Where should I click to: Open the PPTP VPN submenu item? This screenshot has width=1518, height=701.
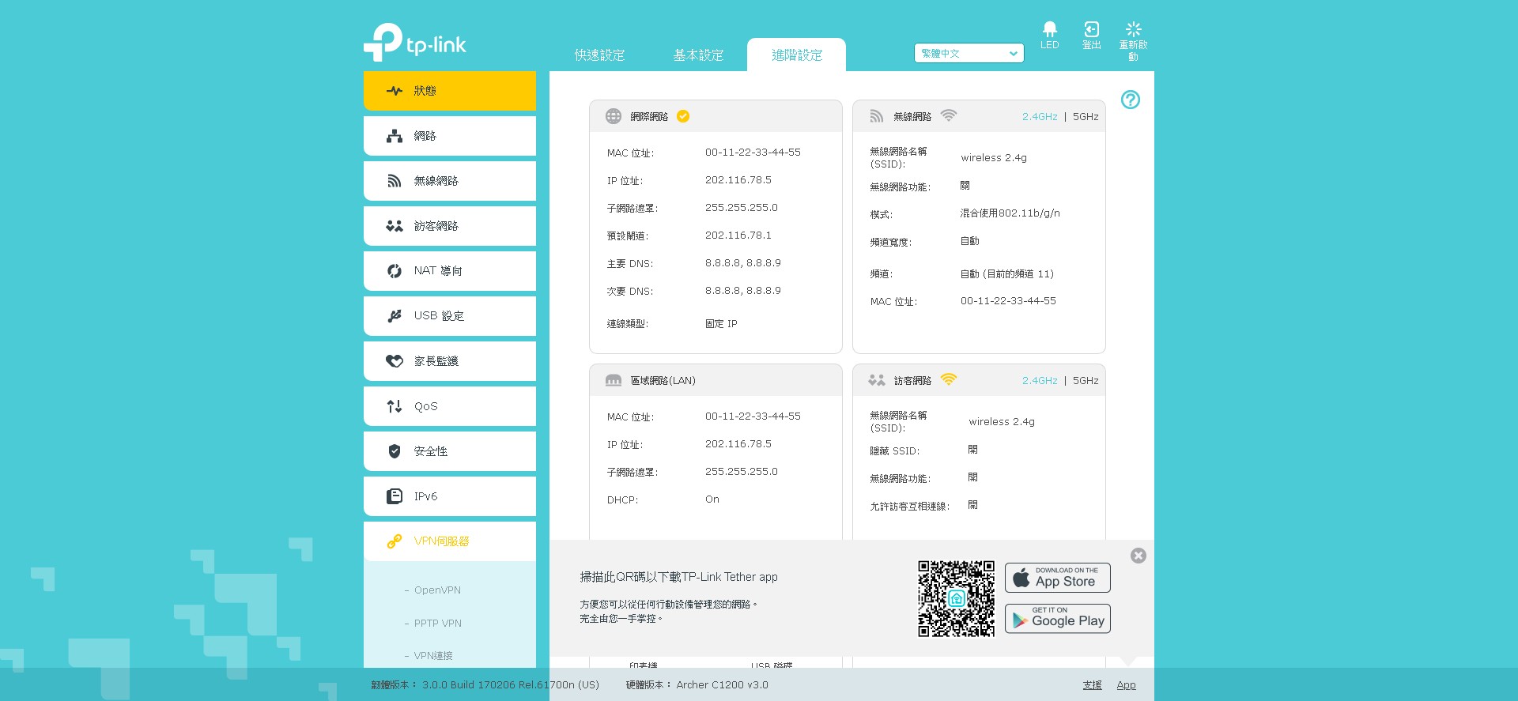click(438, 624)
